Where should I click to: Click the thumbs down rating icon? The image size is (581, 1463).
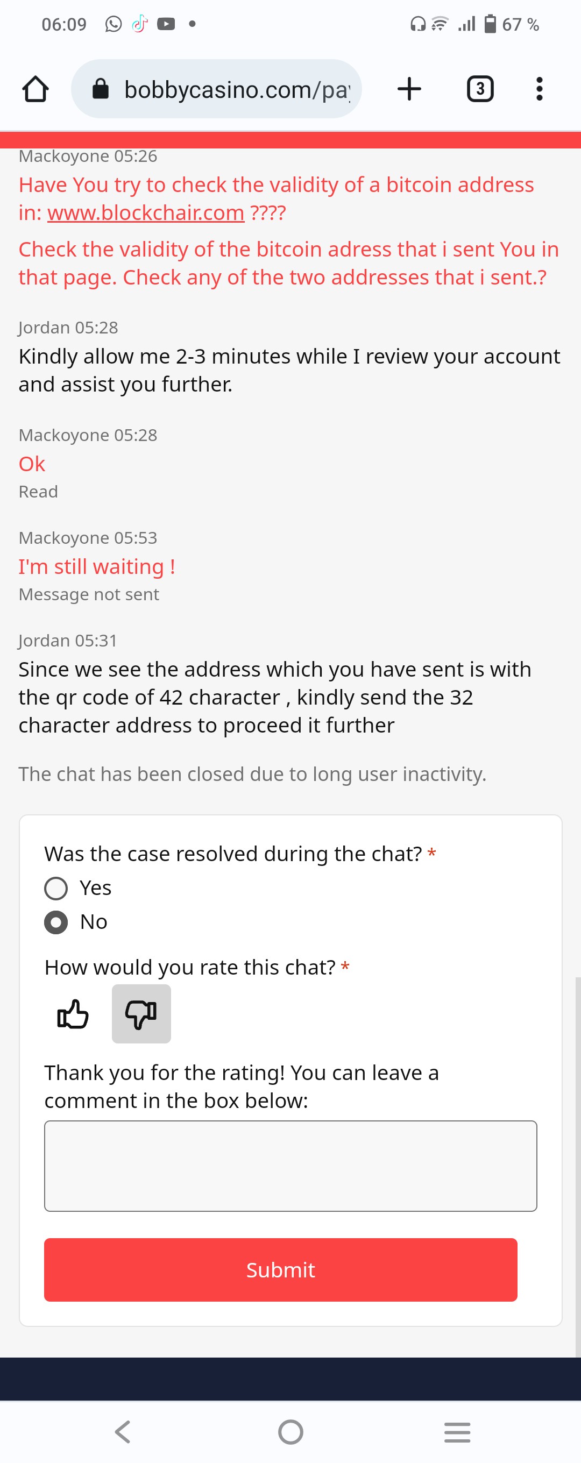click(x=141, y=1014)
